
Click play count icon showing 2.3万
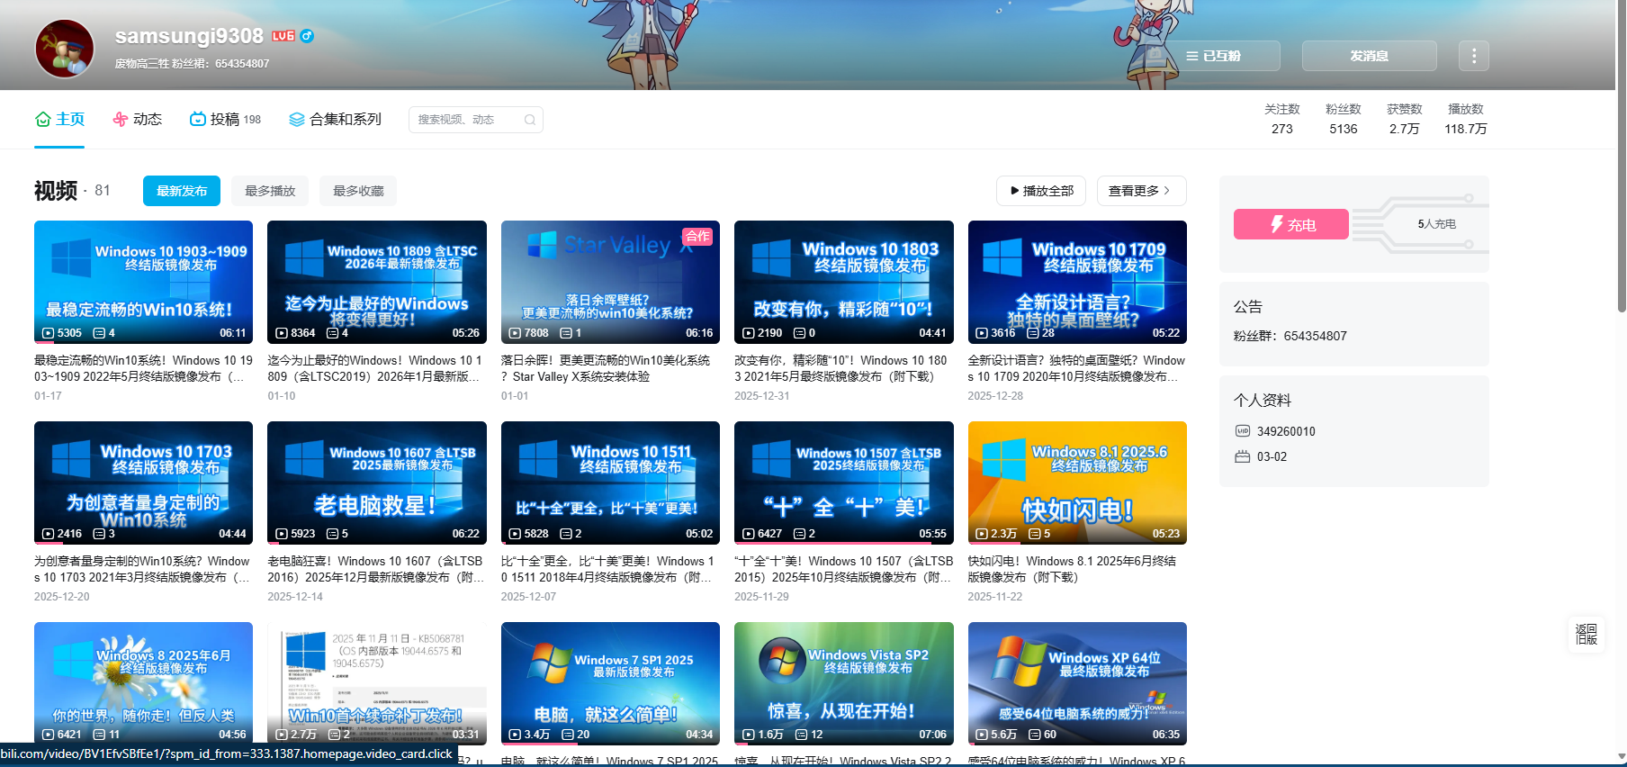click(983, 534)
